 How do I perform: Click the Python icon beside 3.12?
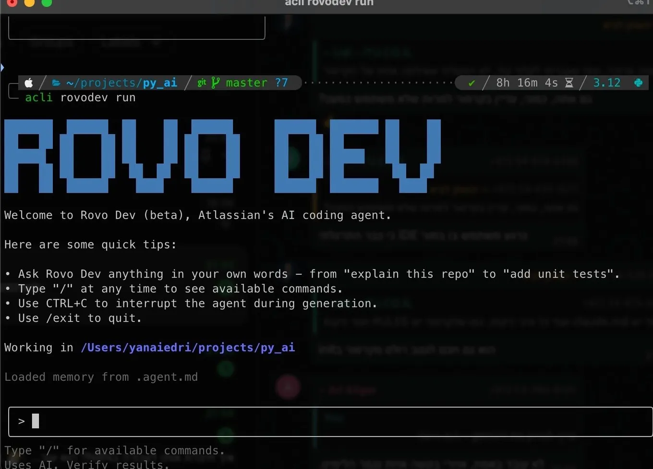pos(638,83)
